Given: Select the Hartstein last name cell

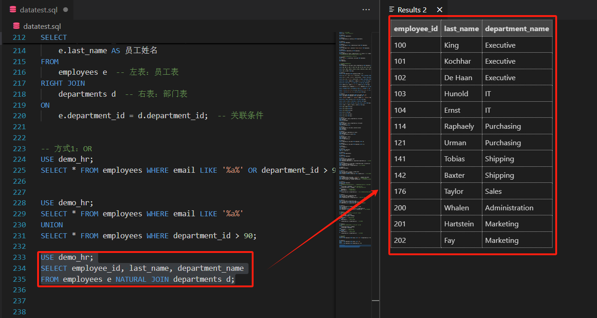Looking at the screenshot, I should [x=462, y=224].
